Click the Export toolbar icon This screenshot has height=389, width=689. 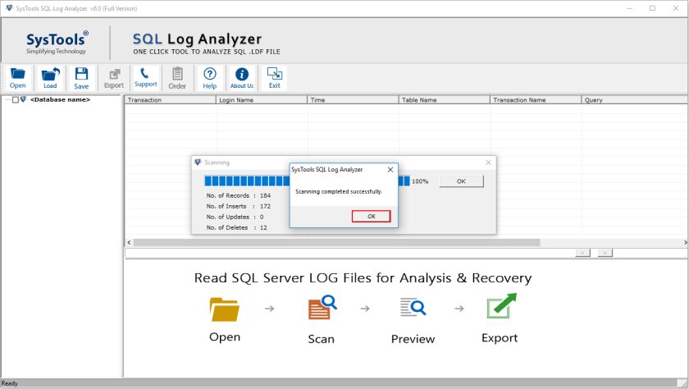[x=113, y=77]
